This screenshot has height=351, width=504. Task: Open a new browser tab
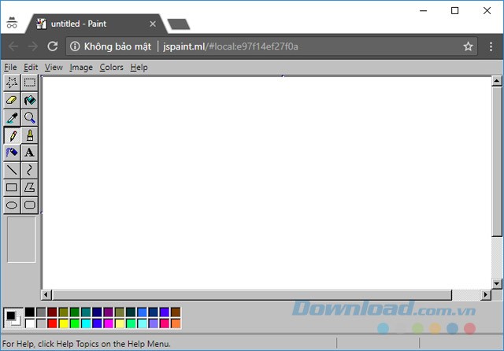coord(179,24)
